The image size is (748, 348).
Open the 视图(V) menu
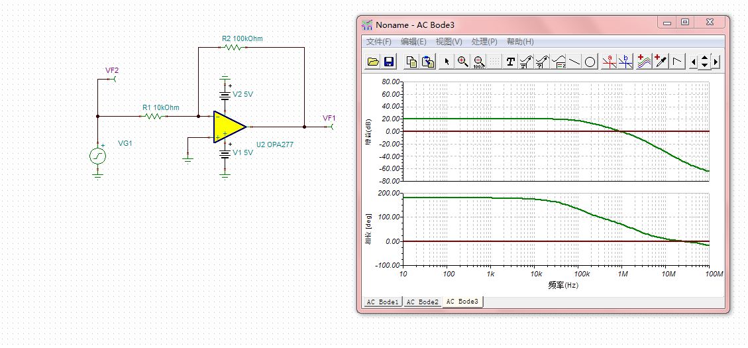(x=449, y=42)
